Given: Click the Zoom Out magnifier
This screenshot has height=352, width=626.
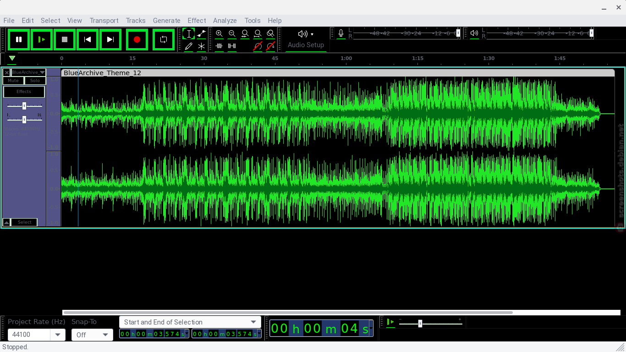Looking at the screenshot, I should (x=232, y=33).
